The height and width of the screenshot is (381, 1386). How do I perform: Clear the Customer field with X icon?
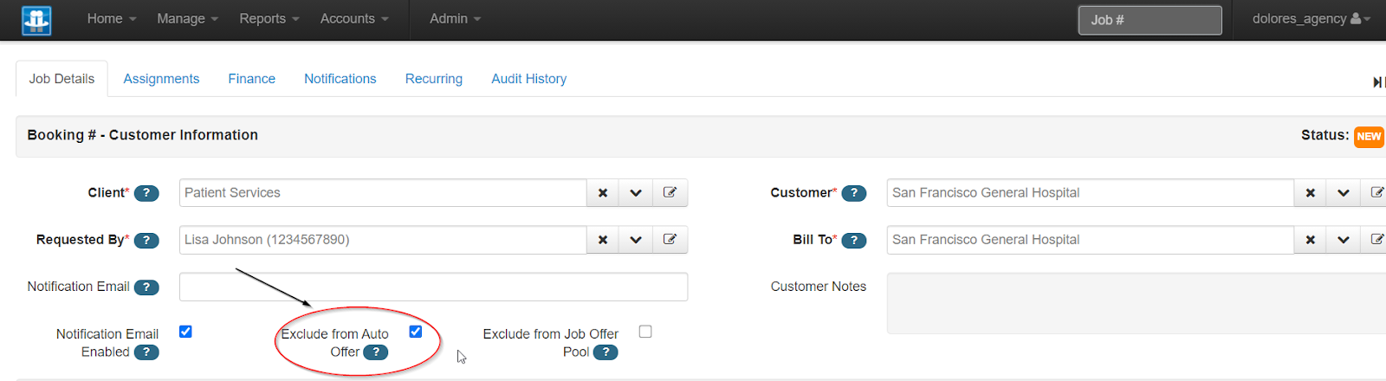point(1311,193)
